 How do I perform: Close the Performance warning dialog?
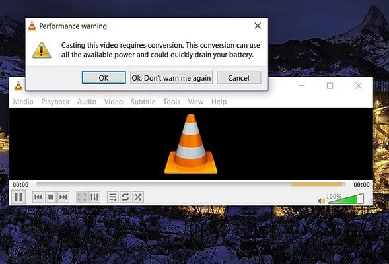pos(258,26)
